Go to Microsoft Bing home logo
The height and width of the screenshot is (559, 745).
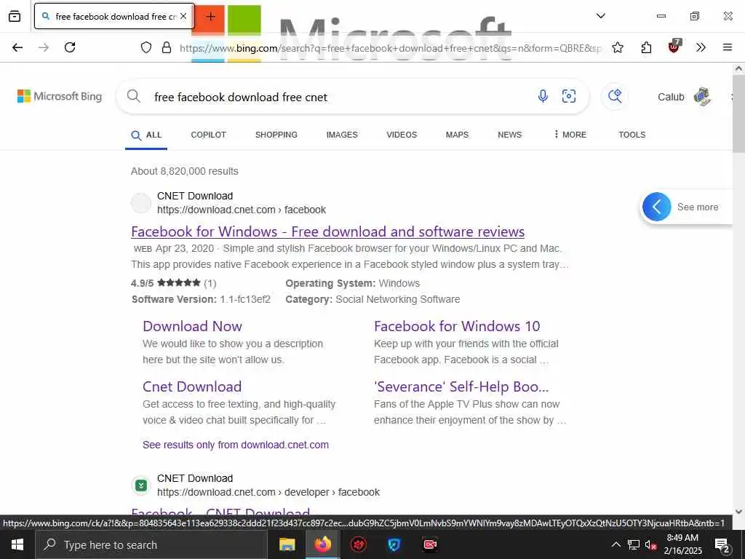[x=60, y=97]
